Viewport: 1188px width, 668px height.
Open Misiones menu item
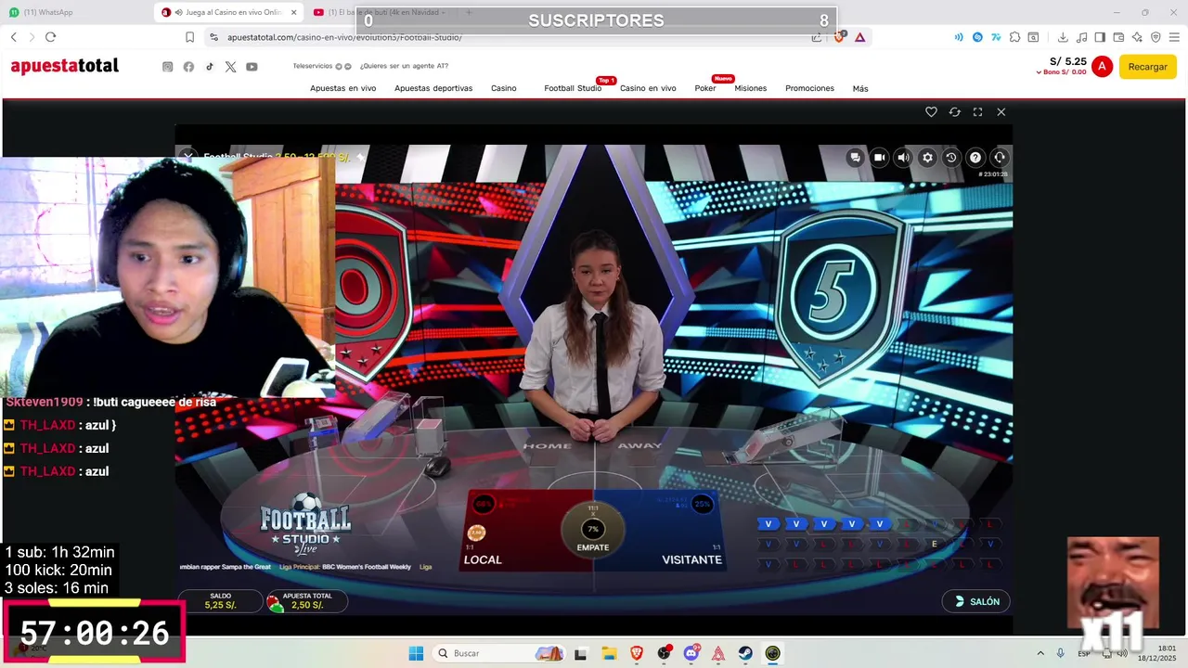pyautogui.click(x=751, y=88)
